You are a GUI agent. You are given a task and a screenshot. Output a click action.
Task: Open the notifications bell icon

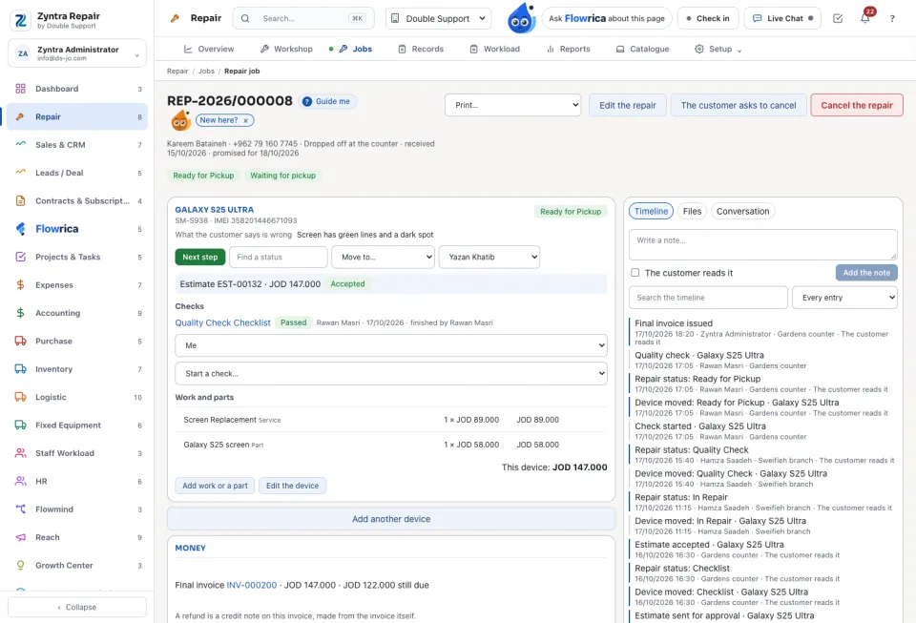click(865, 18)
